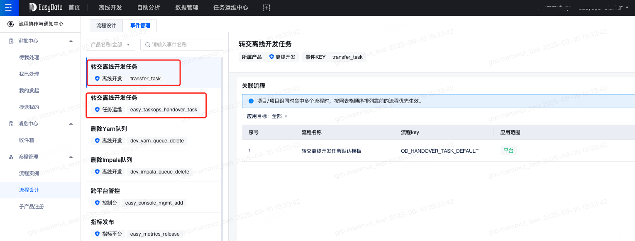Click the 转交离线开发任务默认模板 cell
This screenshot has width=635, height=241.
[331, 151]
